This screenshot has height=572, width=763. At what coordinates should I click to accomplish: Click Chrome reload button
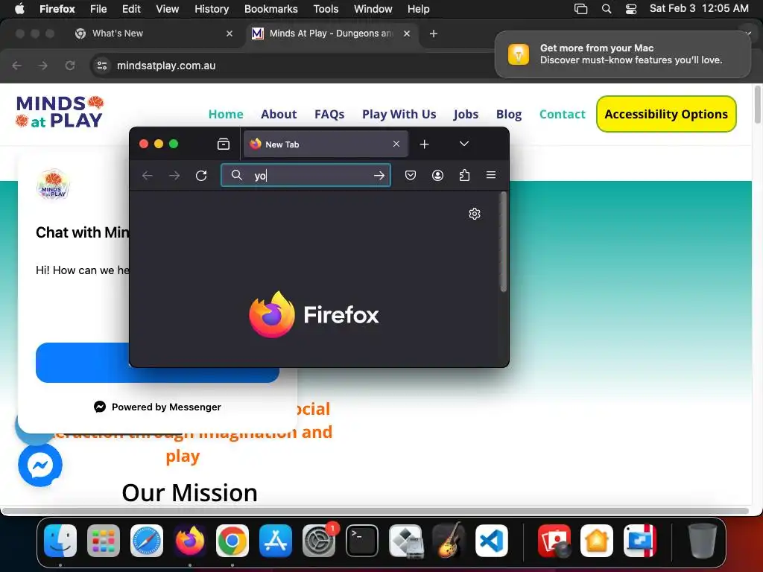(70, 66)
